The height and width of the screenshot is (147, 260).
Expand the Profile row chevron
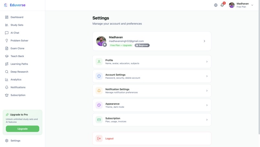click(207, 62)
